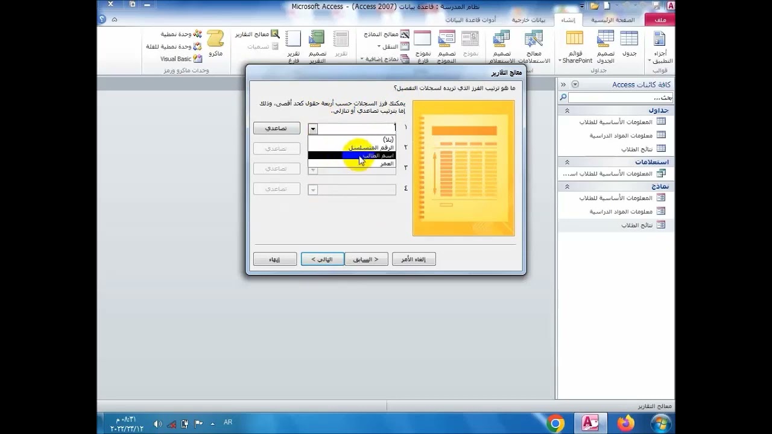The image size is (772, 434).
Task: Click the ماكرو (Macro) icon
Action: (x=215, y=43)
